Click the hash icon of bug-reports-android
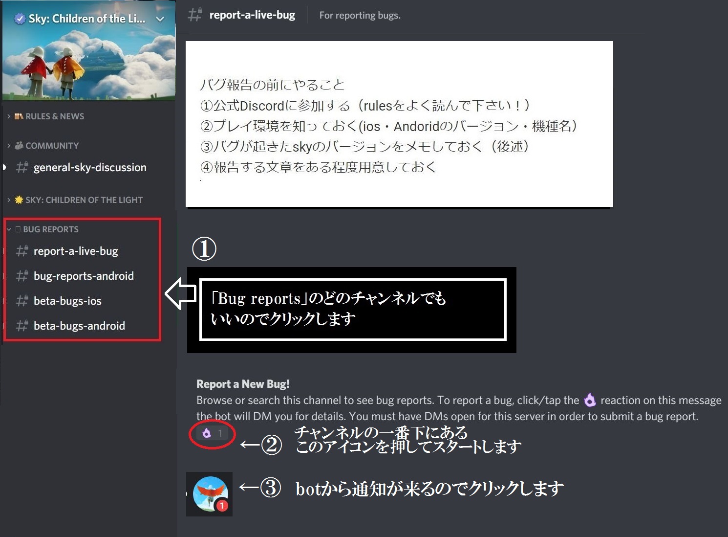728x537 pixels. point(22,276)
